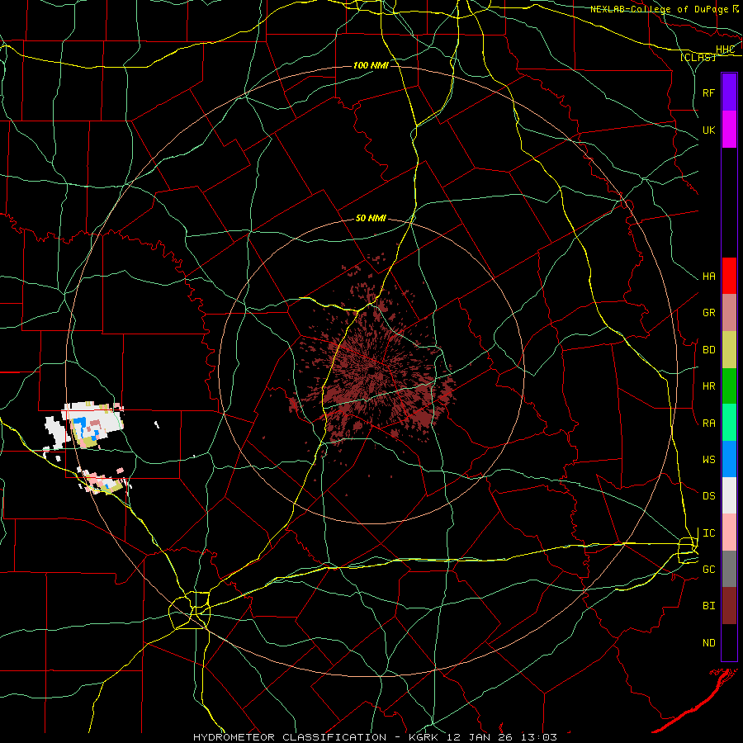Click the GR legend label
Screen dimensions: 743x743
709,313
